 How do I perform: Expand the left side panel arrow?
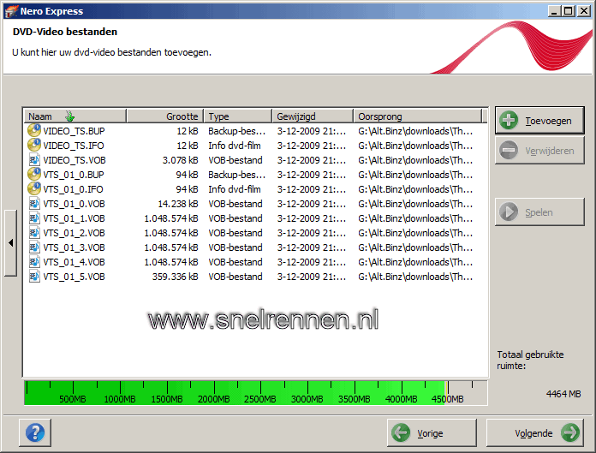[10, 243]
